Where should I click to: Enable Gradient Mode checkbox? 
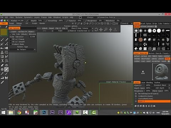click(11, 44)
